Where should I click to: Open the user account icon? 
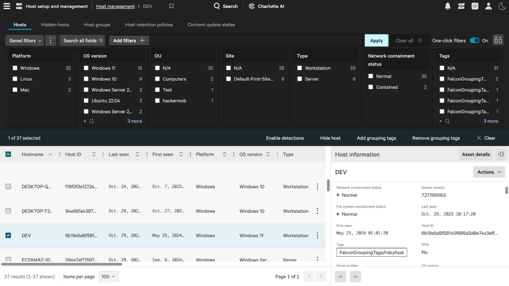tap(488, 6)
